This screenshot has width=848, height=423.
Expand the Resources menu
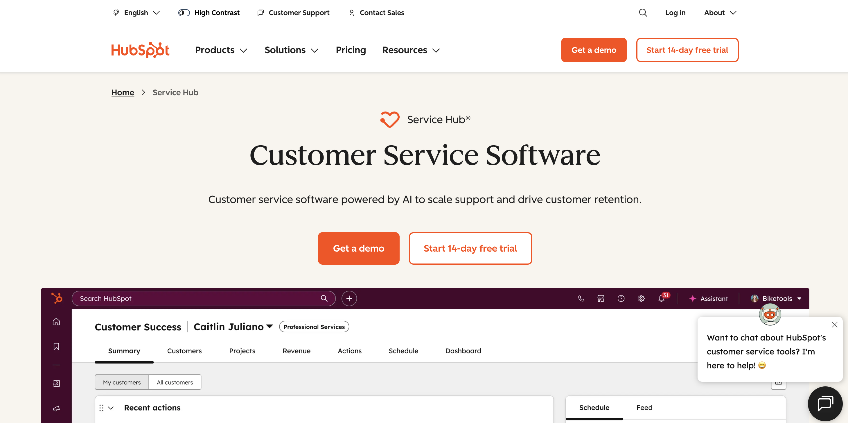[411, 50]
